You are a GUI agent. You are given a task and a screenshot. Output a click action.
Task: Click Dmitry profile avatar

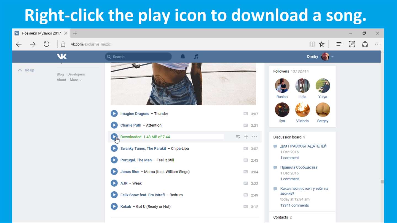point(325,57)
